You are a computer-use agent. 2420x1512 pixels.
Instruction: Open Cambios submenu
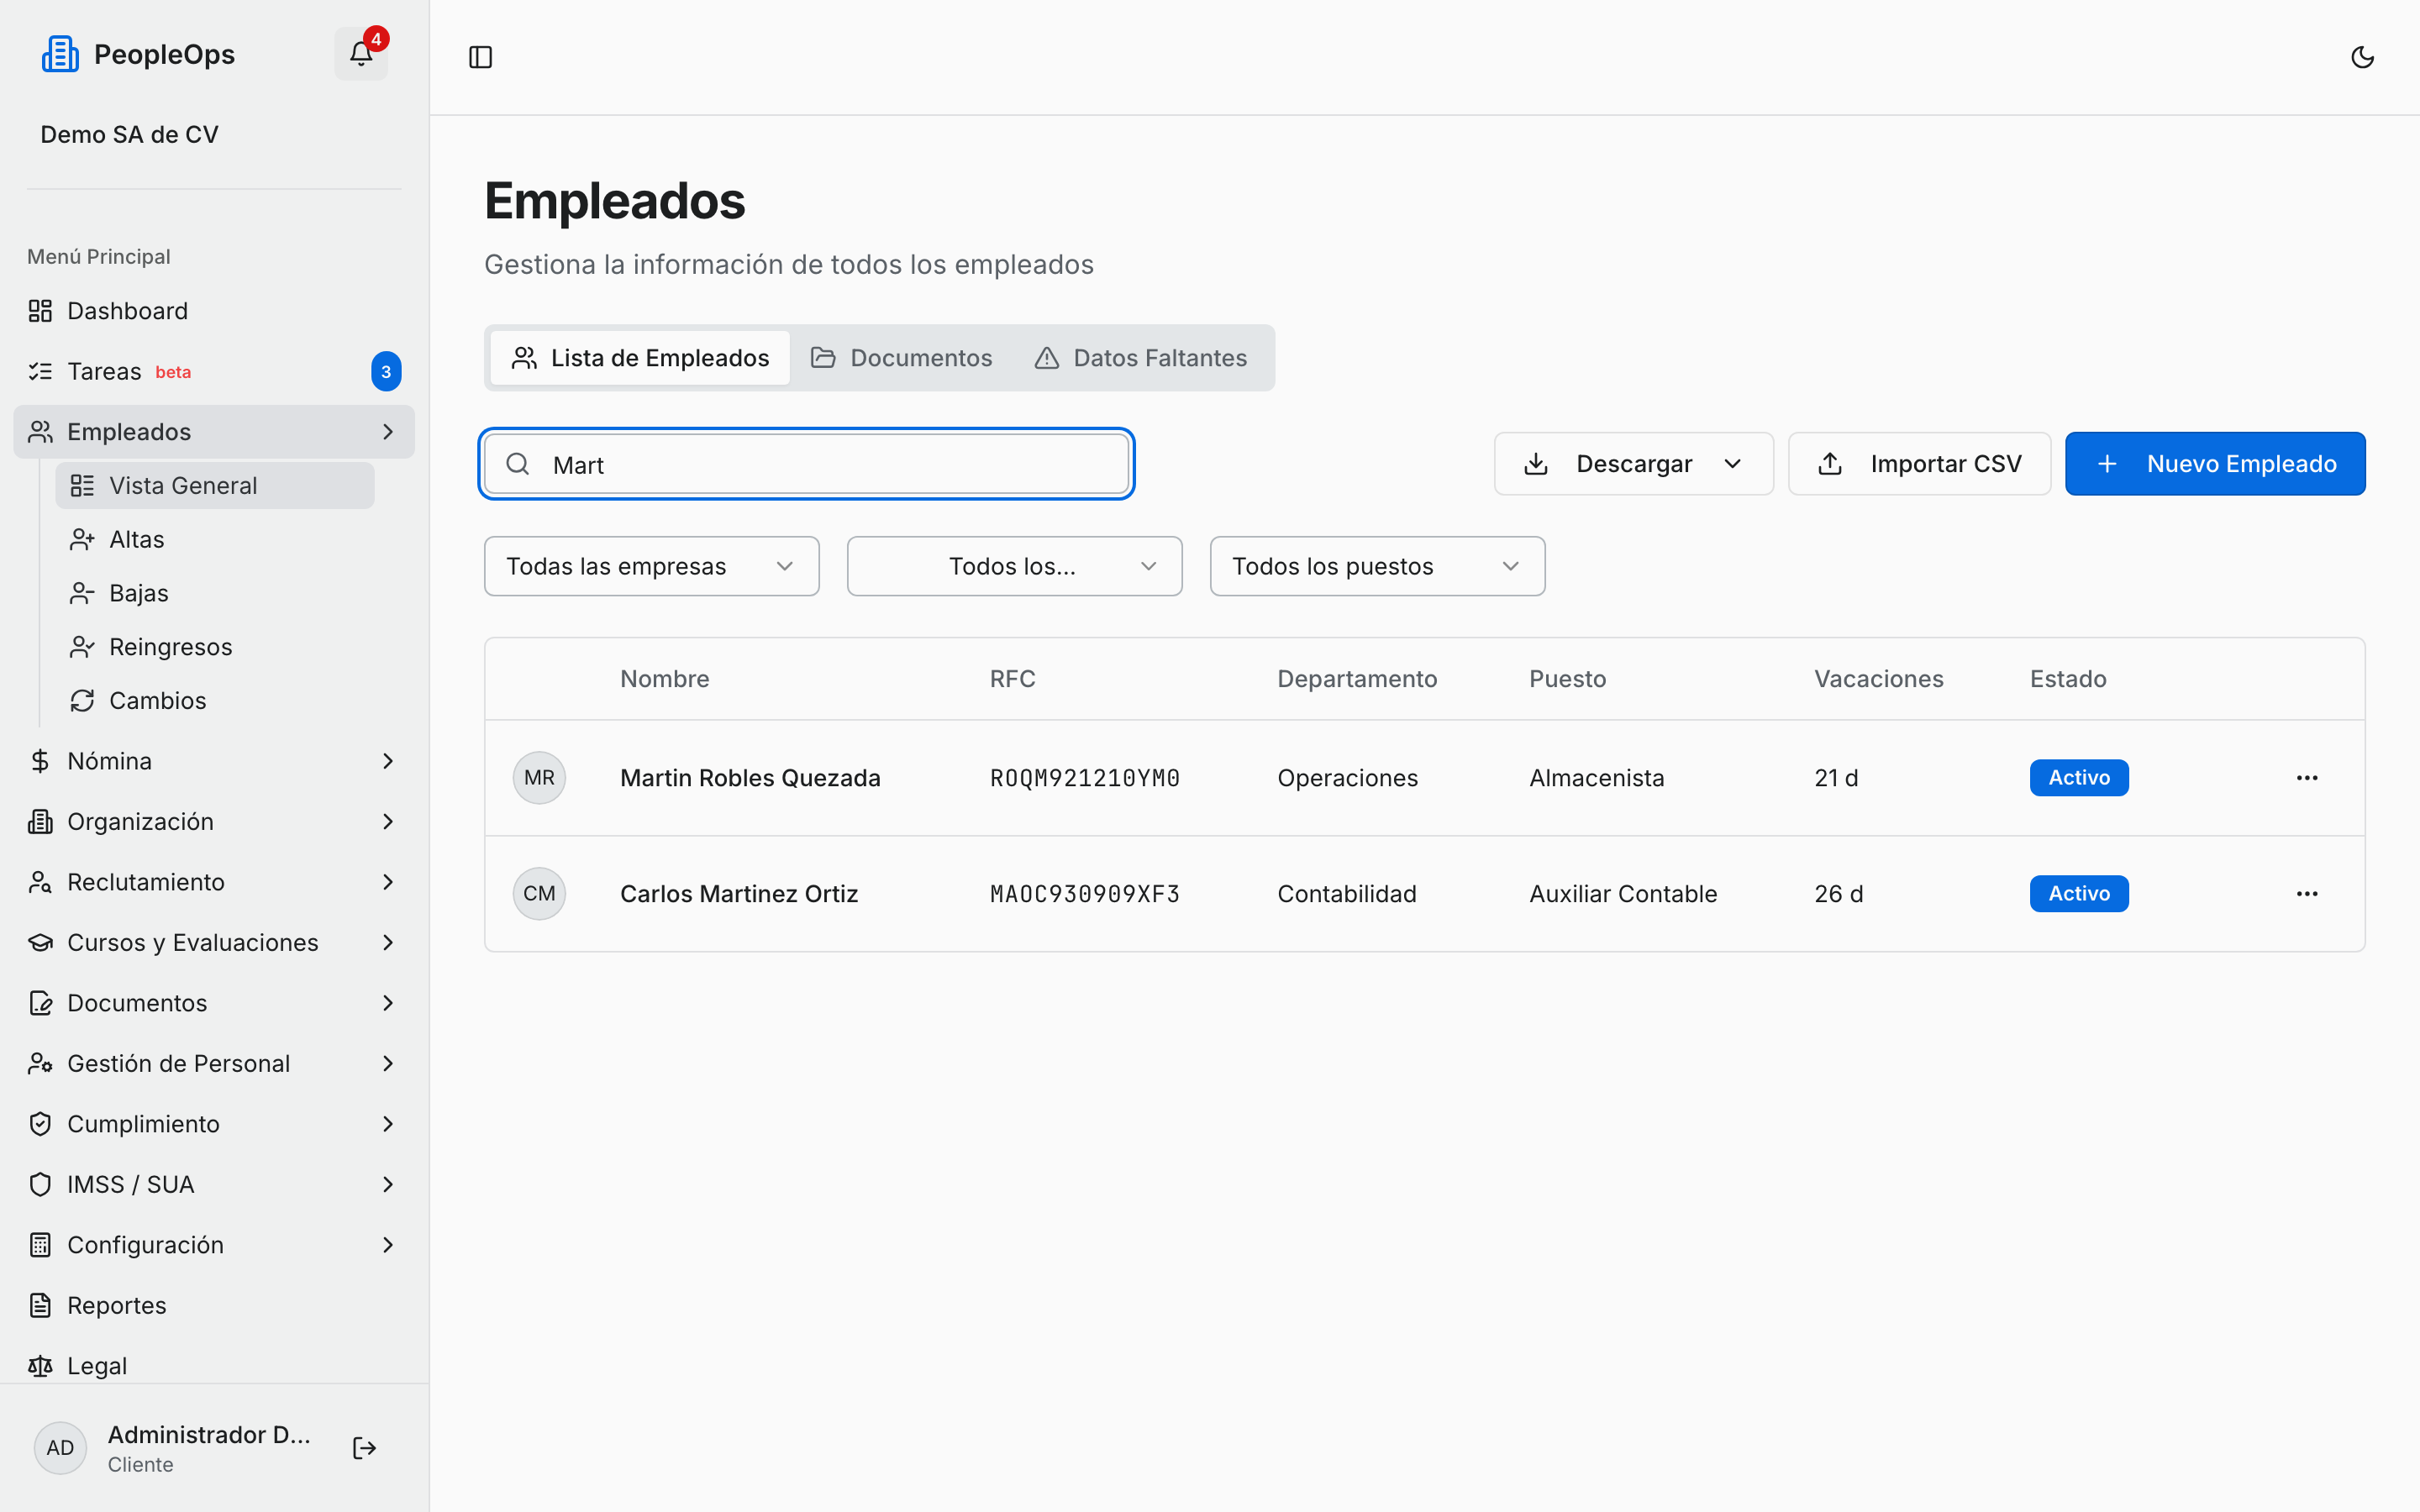tap(215, 700)
